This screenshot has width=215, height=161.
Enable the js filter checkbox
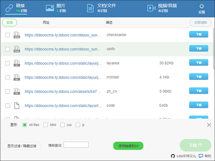pyautogui.click(x=78, y=125)
